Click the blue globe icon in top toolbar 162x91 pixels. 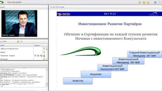[x=155, y=2]
